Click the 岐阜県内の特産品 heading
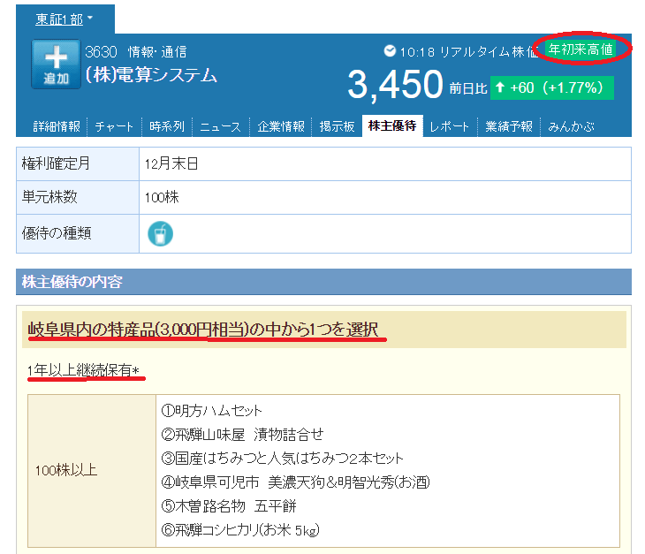Viewport: 645px width, 554px height. pos(203,329)
